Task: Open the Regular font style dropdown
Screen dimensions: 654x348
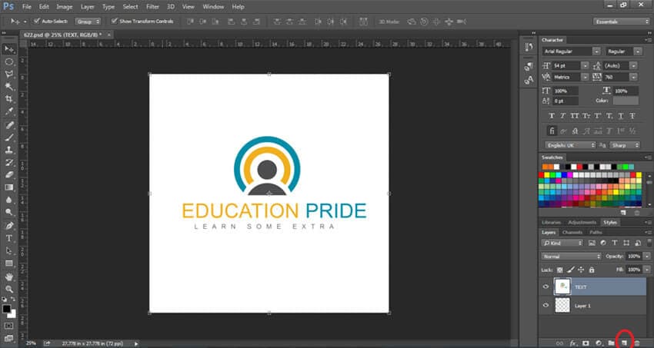Action: coord(638,51)
